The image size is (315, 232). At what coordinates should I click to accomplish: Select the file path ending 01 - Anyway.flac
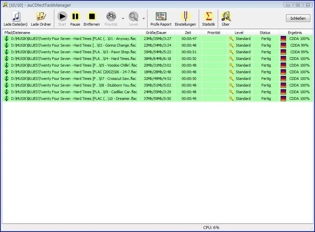point(74,39)
